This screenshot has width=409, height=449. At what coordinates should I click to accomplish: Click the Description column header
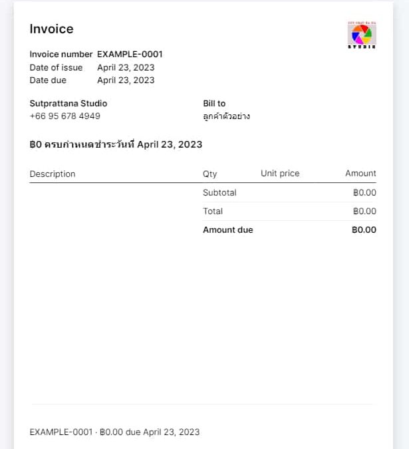53,174
